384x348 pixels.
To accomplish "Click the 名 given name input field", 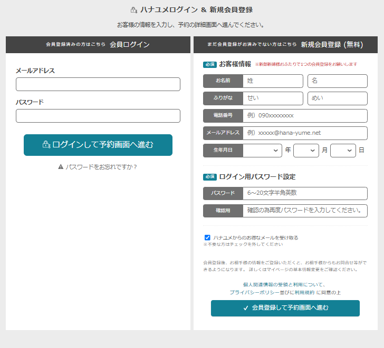I will (x=338, y=81).
